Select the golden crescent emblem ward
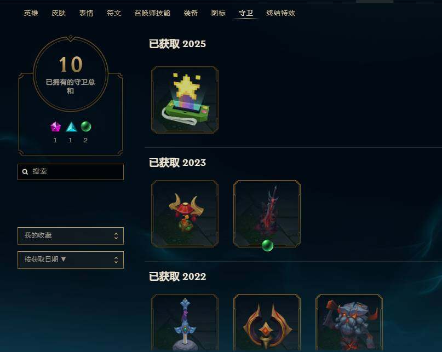Image resolution: width=442 pixels, height=352 pixels. [267, 323]
